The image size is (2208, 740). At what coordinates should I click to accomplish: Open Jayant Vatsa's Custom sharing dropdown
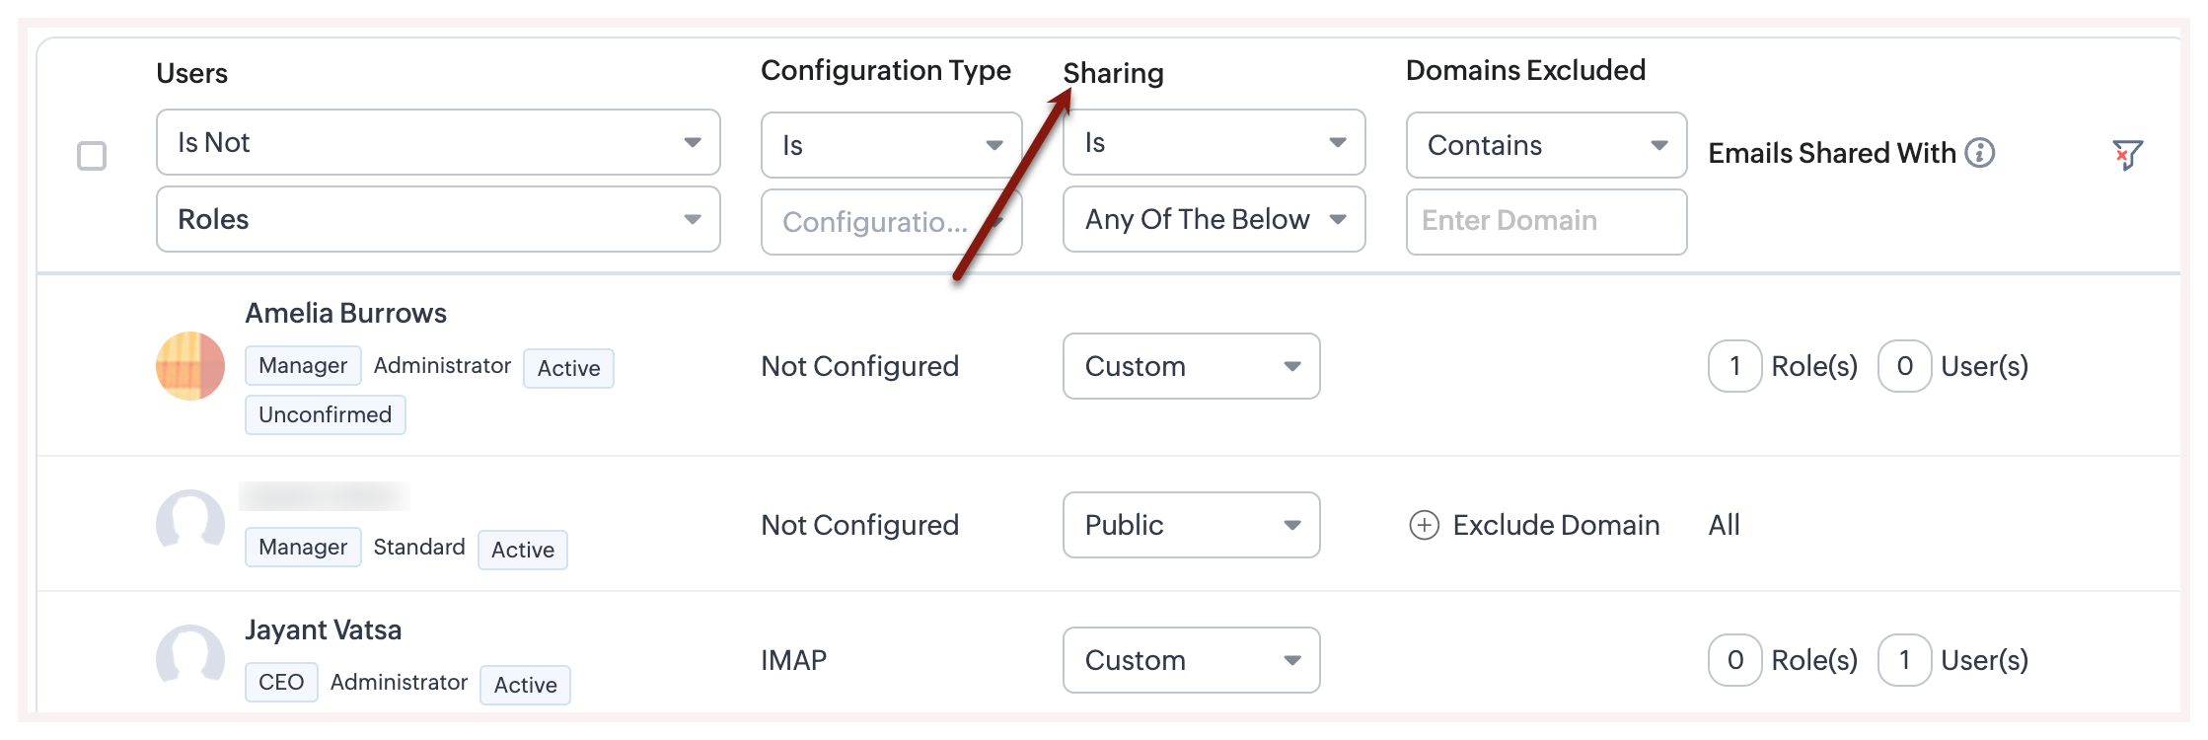point(1191,660)
